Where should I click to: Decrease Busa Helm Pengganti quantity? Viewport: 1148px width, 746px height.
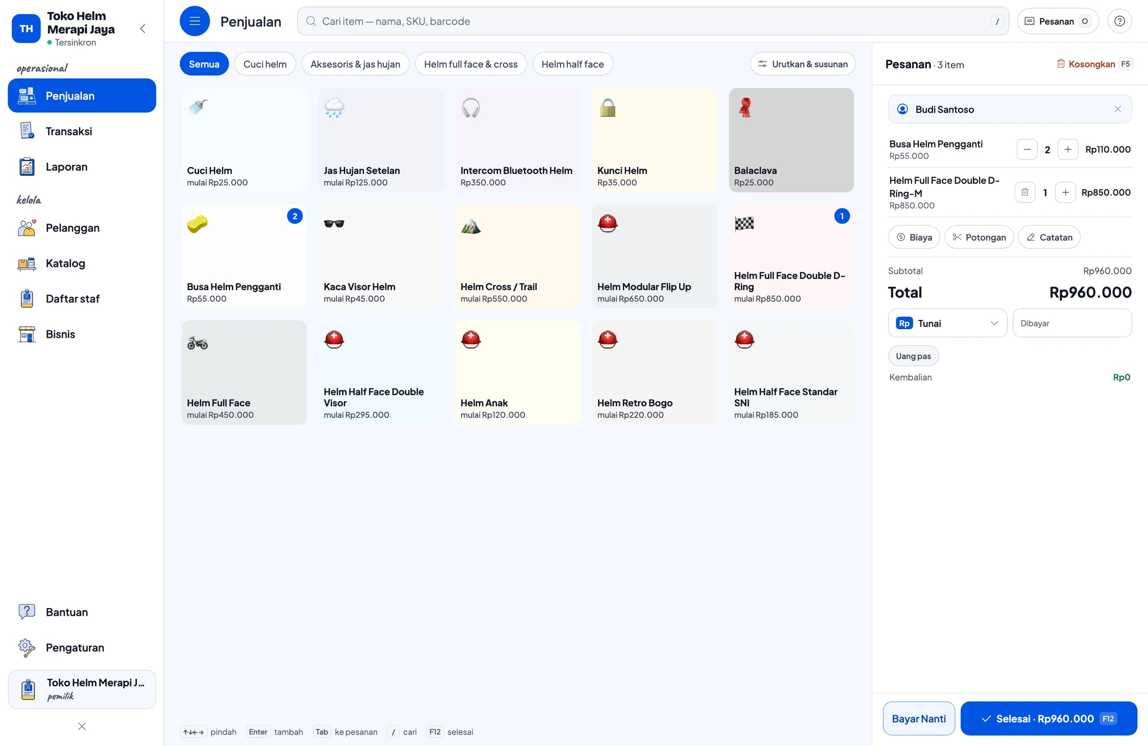1027,150
